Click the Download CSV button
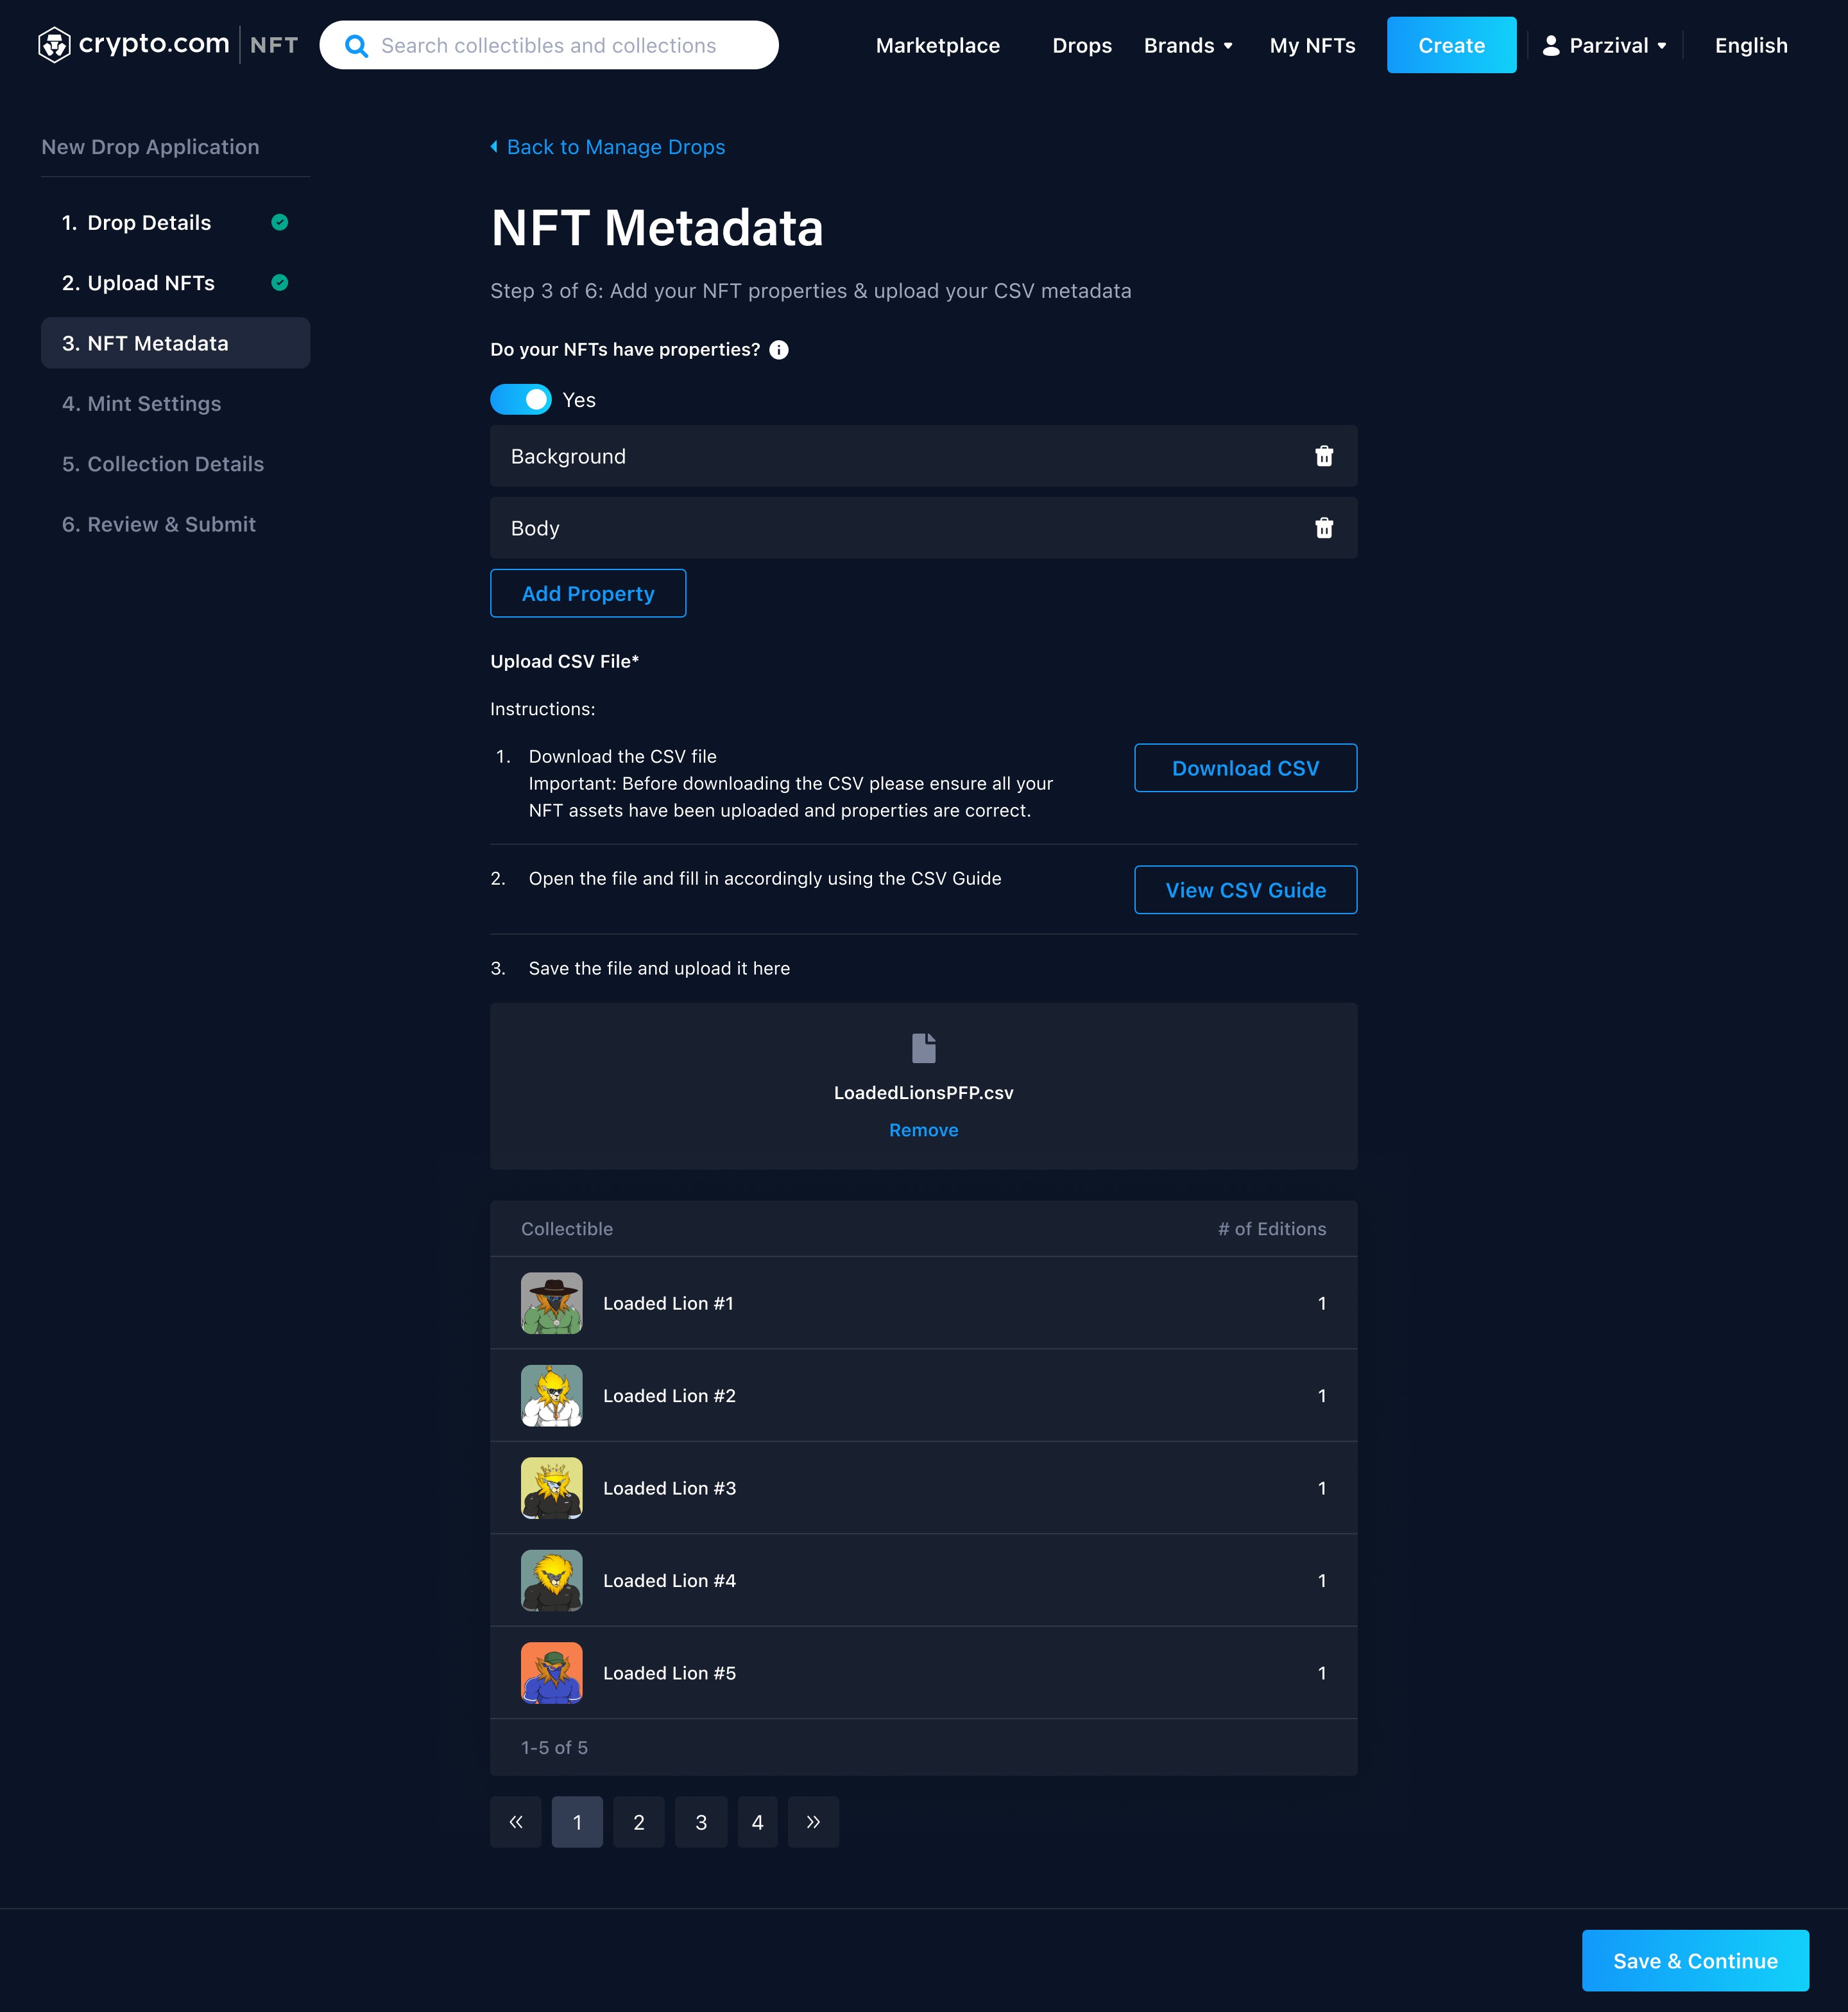This screenshot has height=2012, width=1848. pos(1245,767)
